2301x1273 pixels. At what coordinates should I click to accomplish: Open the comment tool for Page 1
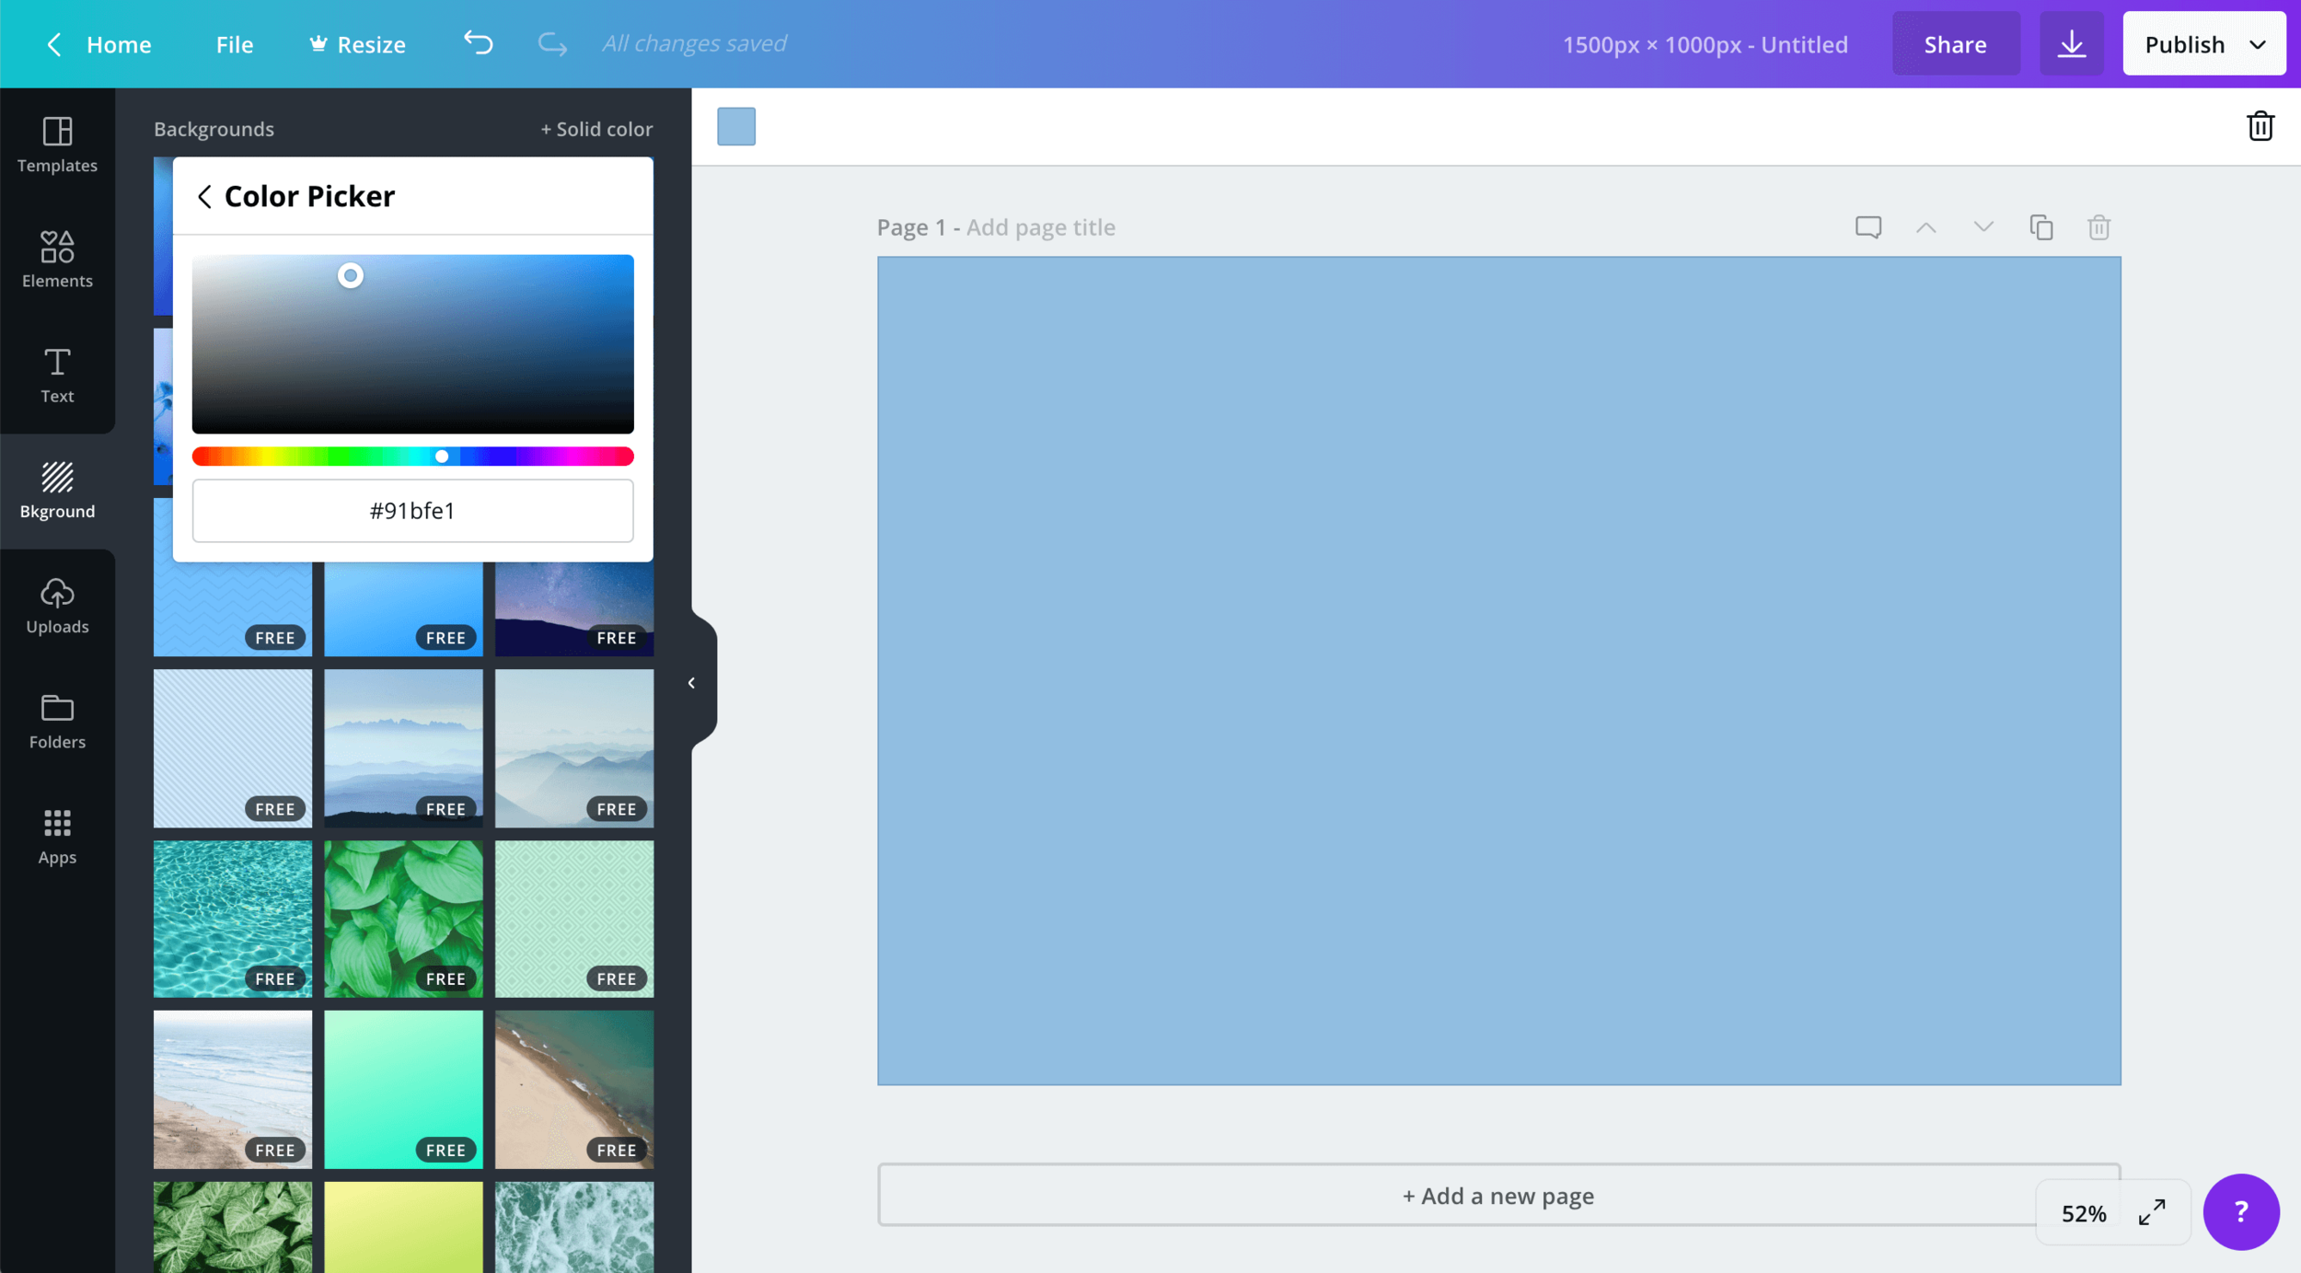point(1867,226)
